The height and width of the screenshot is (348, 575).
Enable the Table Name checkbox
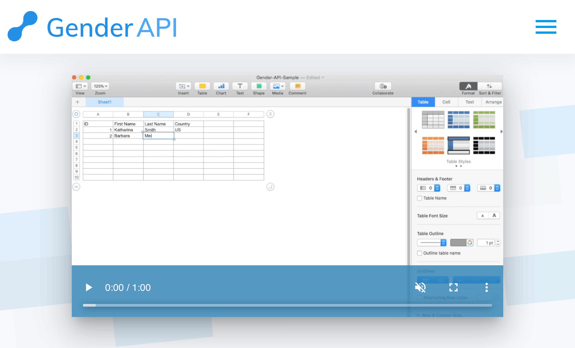pos(420,198)
